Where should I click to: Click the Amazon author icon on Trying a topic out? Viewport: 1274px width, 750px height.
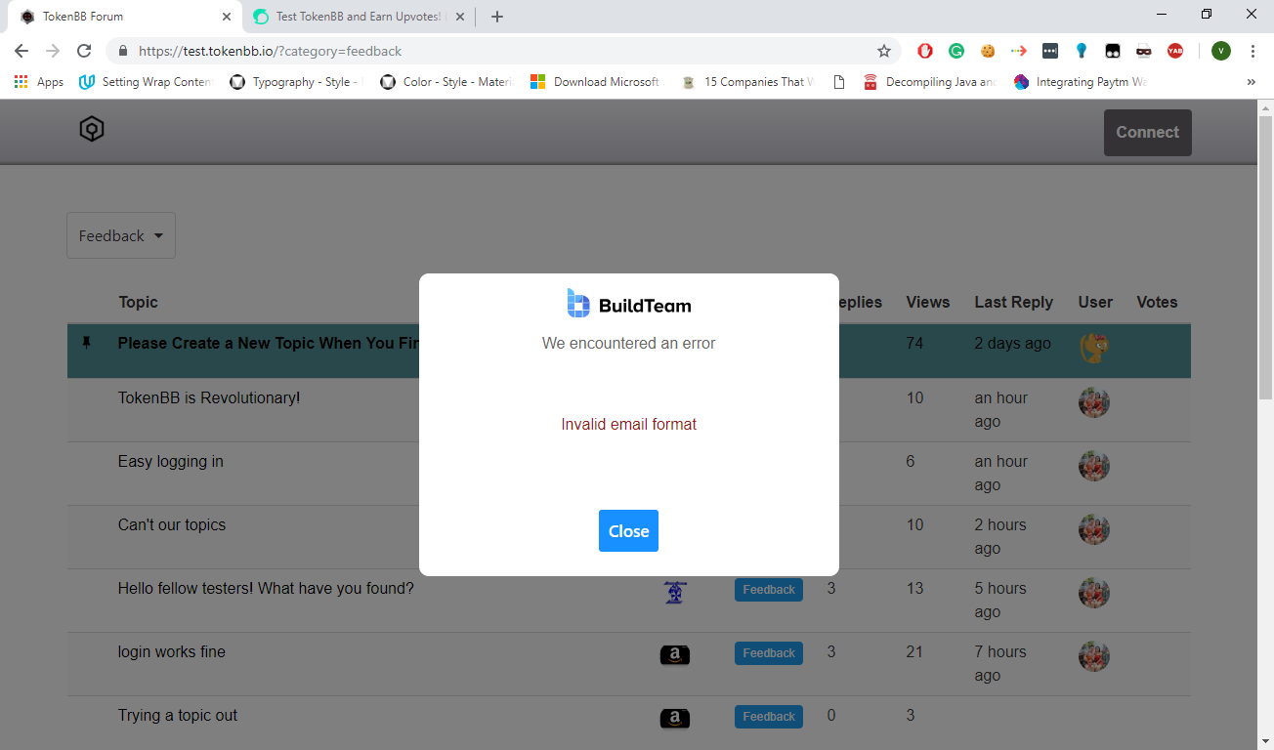[x=675, y=719]
